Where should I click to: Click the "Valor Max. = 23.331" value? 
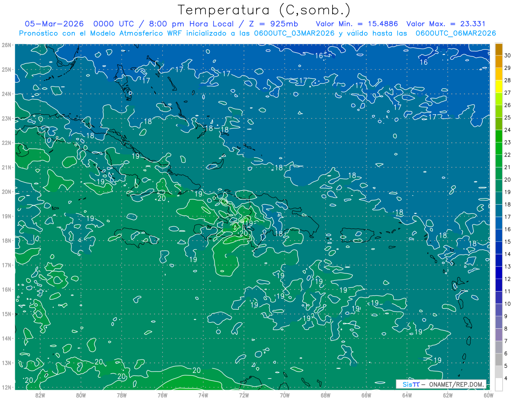pos(446,24)
